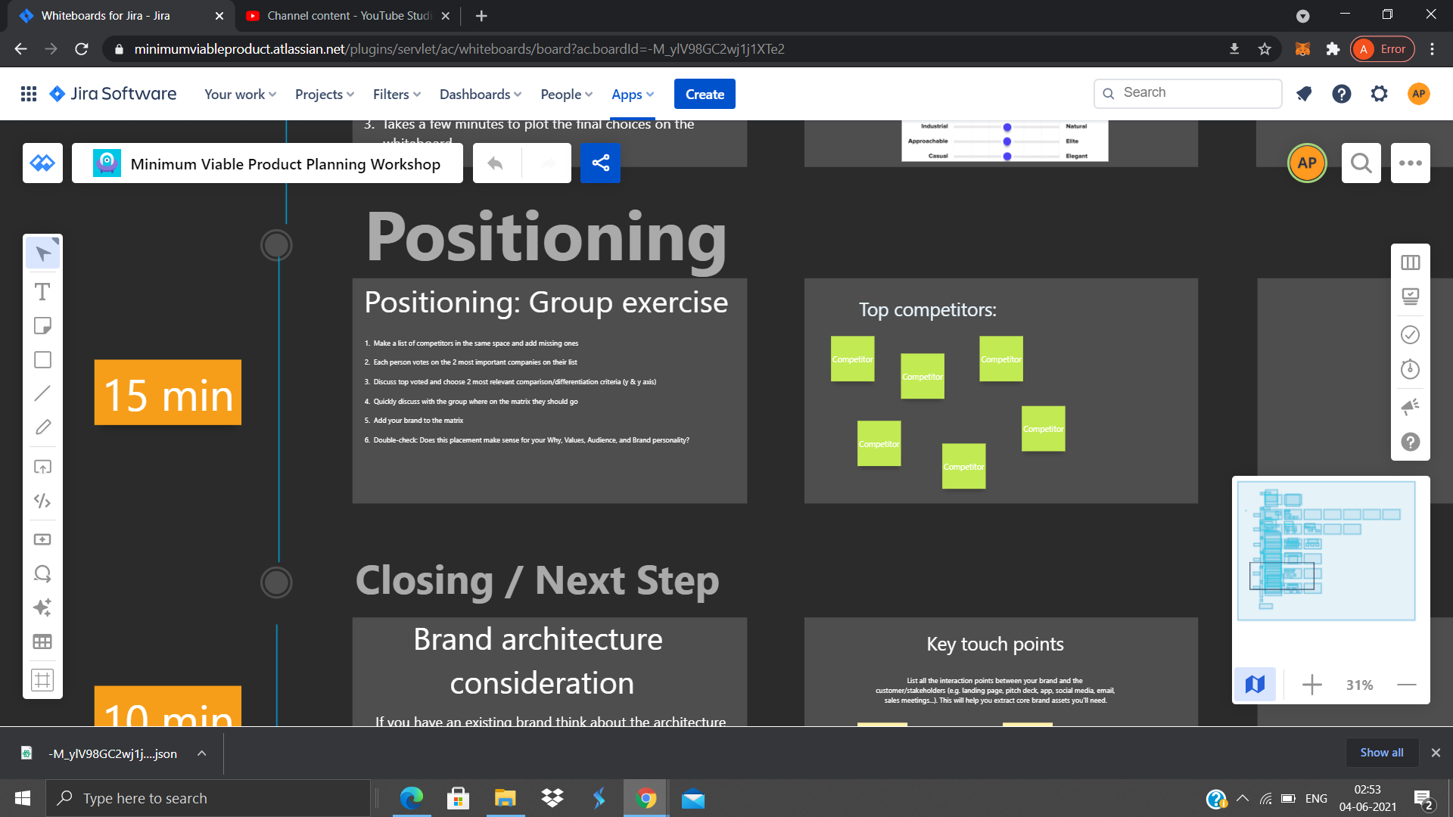Open the Apps menu
This screenshot has width=1453, height=817.
632,94
